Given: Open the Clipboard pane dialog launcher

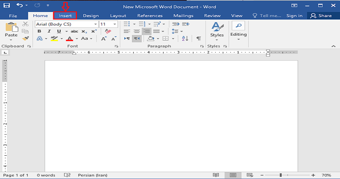Looking at the screenshot, I should pos(29,46).
